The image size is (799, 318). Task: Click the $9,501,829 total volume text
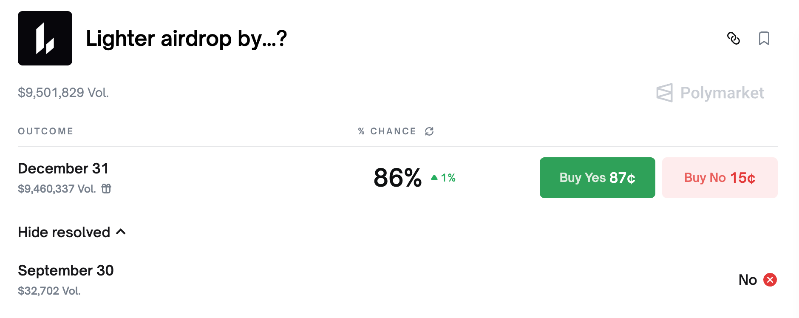pos(63,93)
